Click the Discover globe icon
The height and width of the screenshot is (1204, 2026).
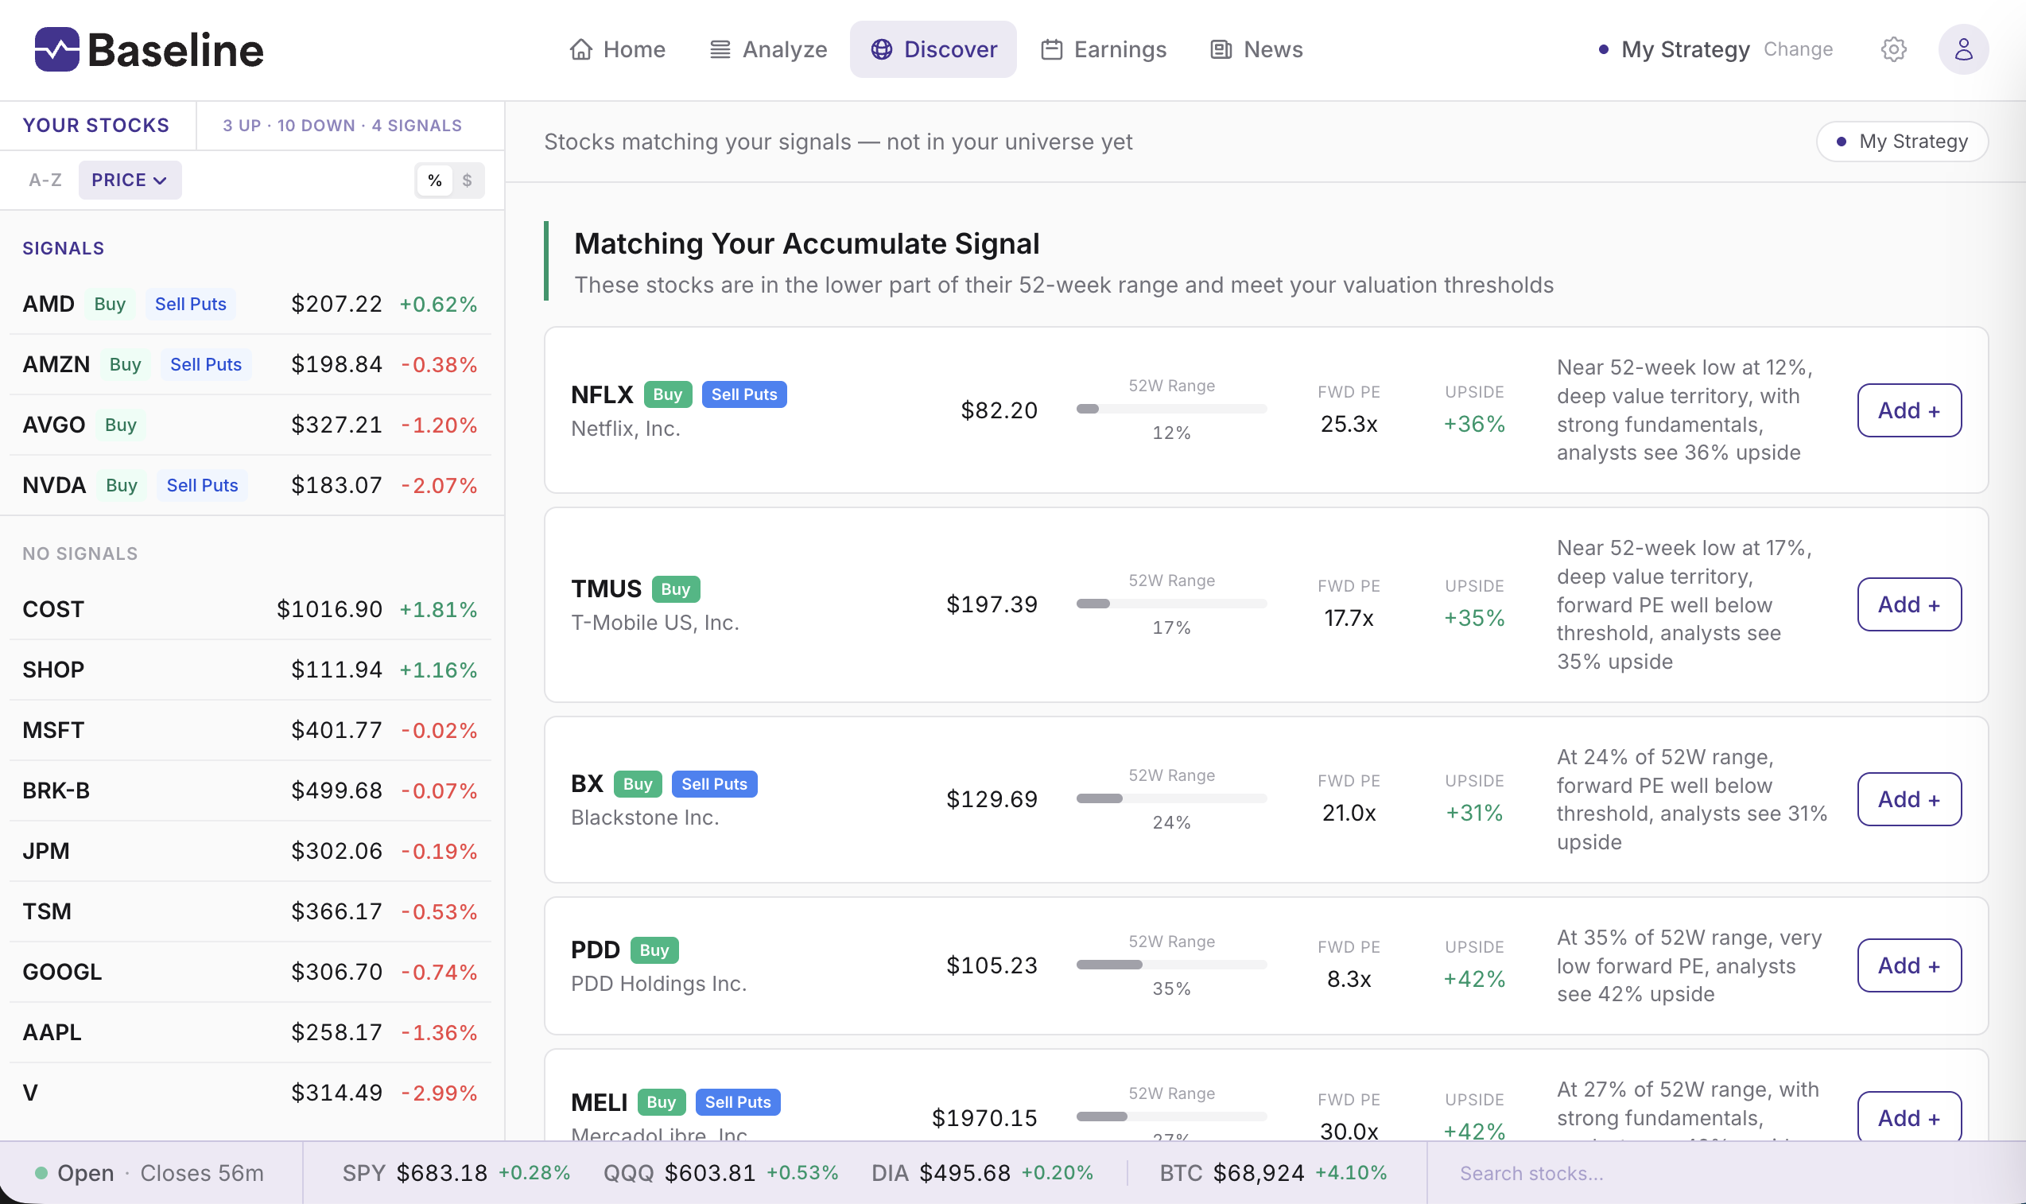click(883, 49)
